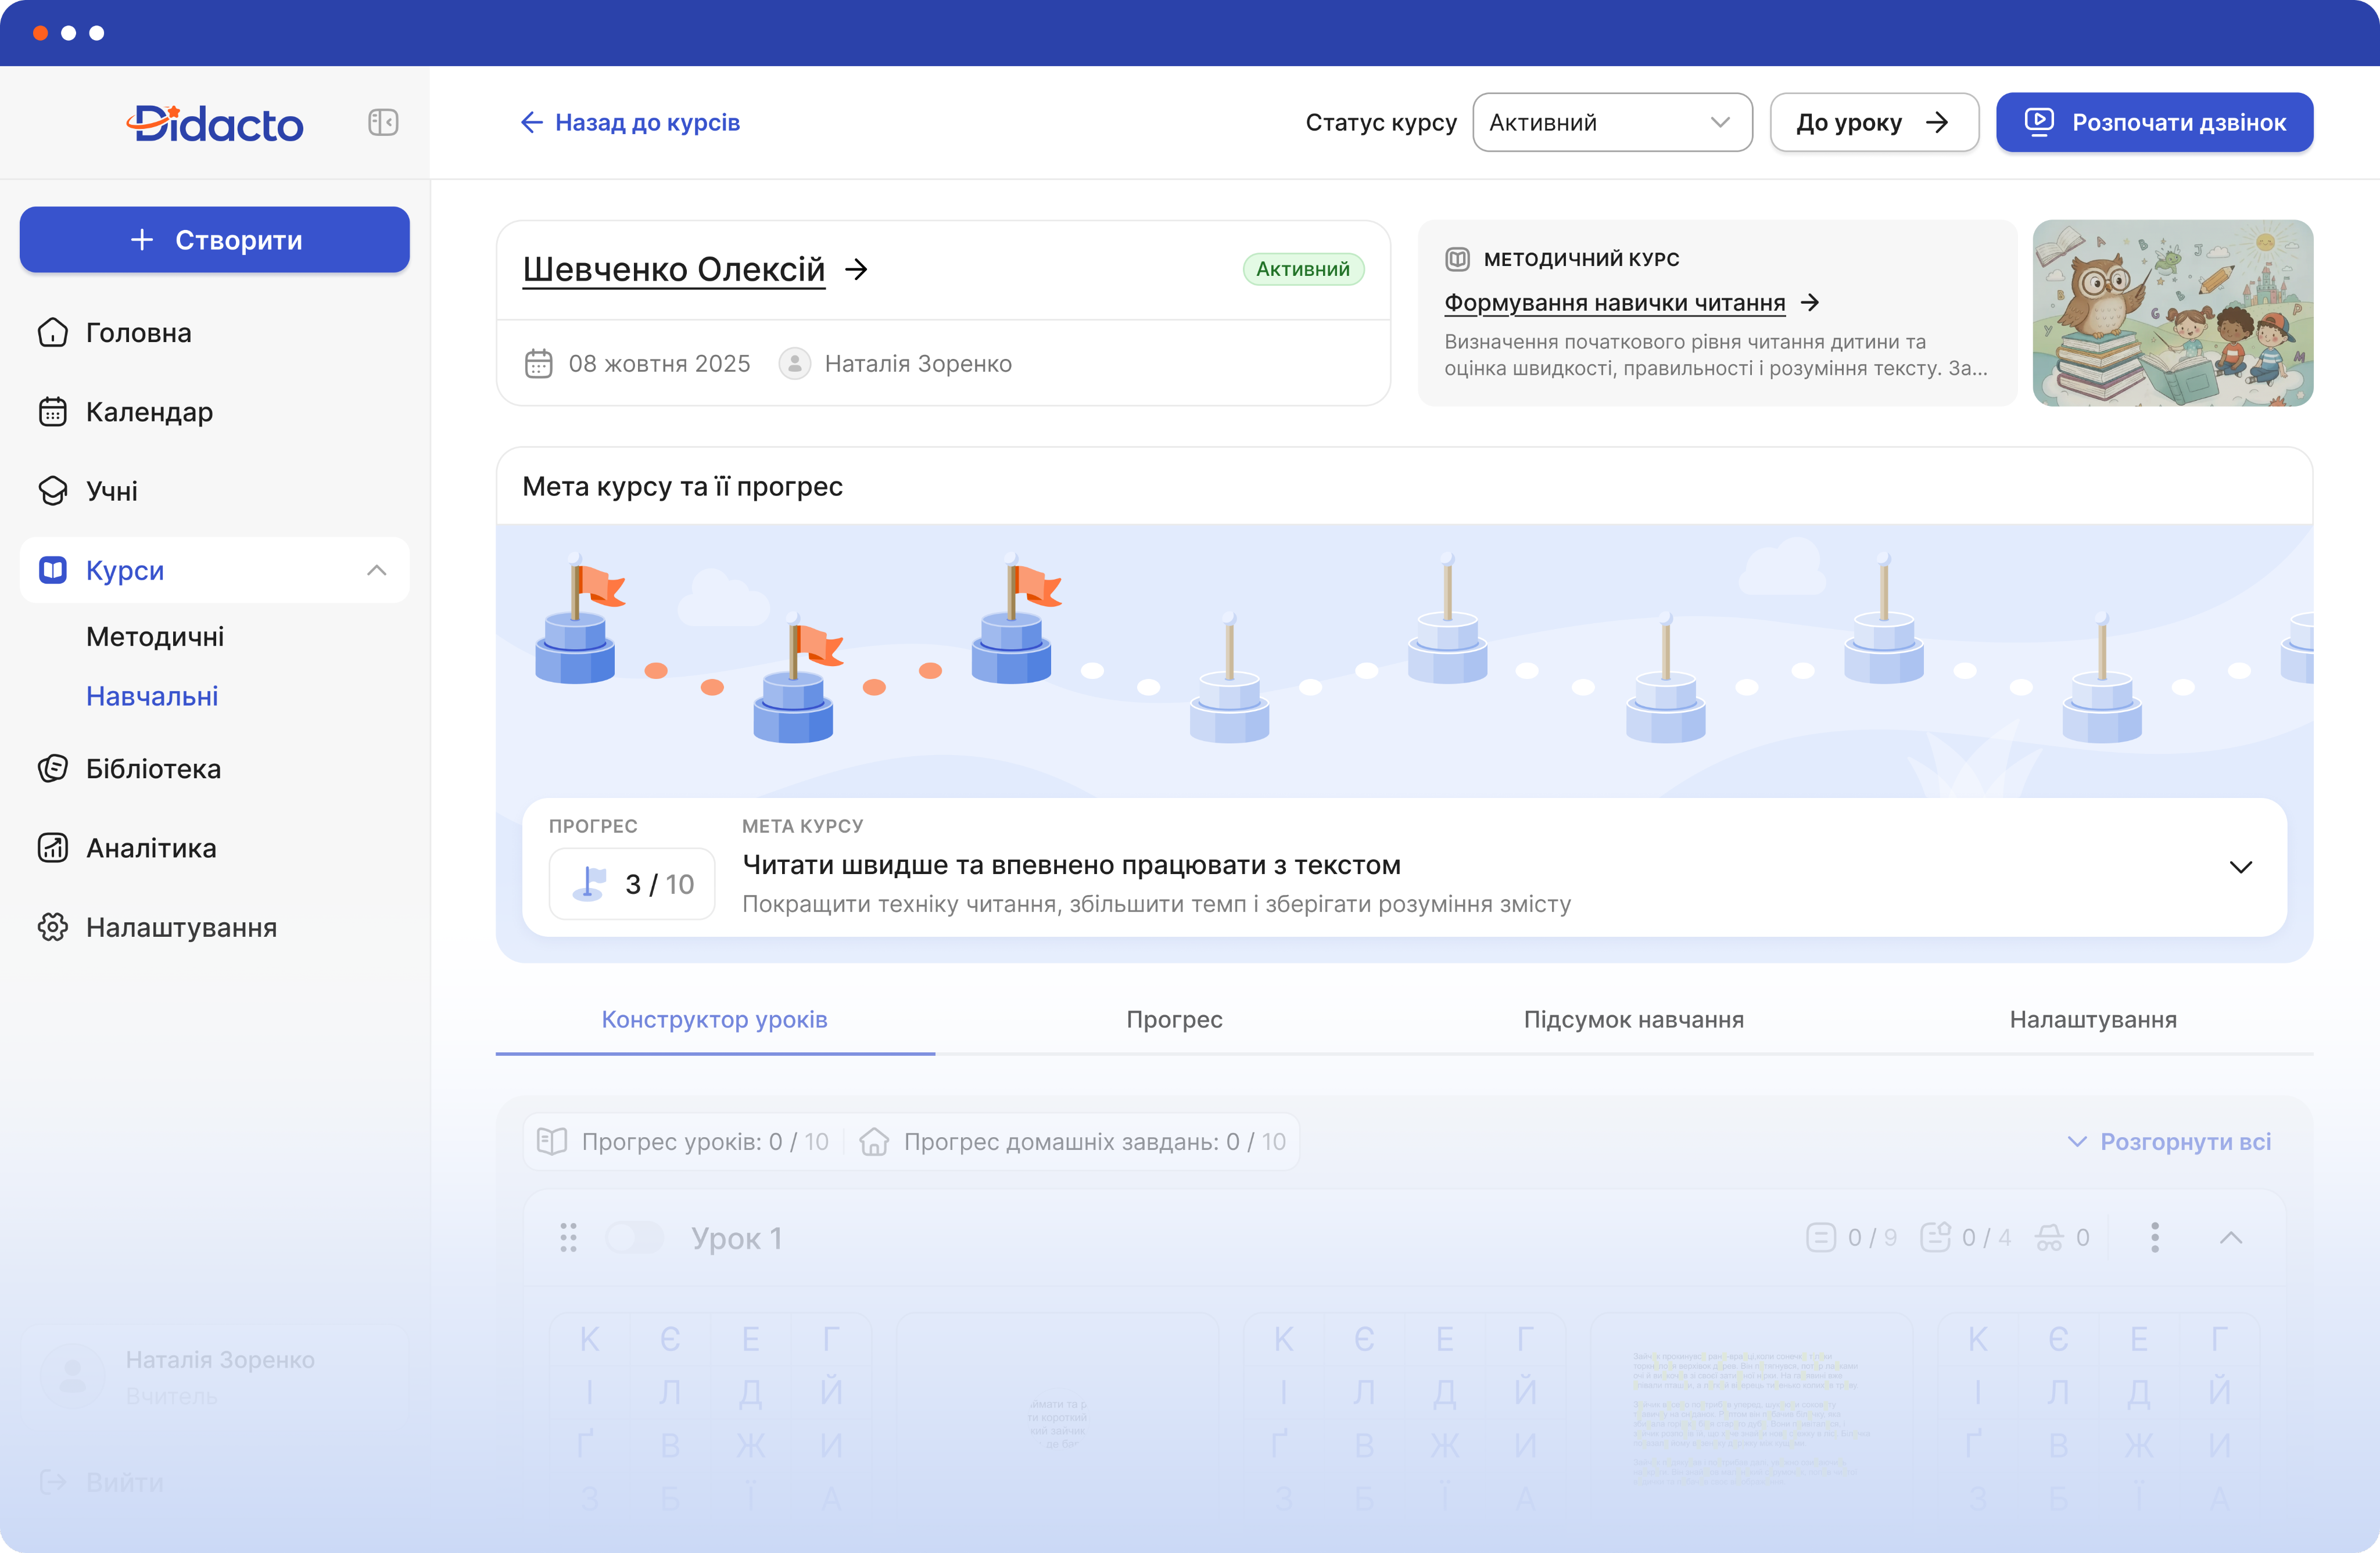Click the flag icon in 3 / 10 progress
The height and width of the screenshot is (1553, 2380).
click(590, 883)
